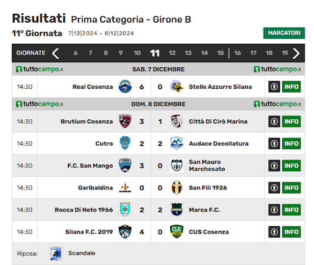Select the CUS Cosenza shield logo

(x=177, y=232)
